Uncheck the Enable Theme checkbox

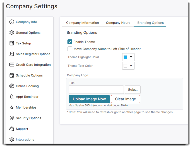pos(70,42)
